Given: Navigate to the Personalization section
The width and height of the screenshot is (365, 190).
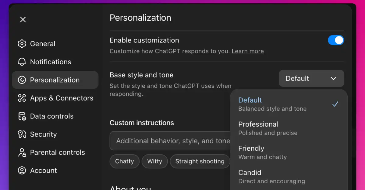Looking at the screenshot, I should point(55,80).
